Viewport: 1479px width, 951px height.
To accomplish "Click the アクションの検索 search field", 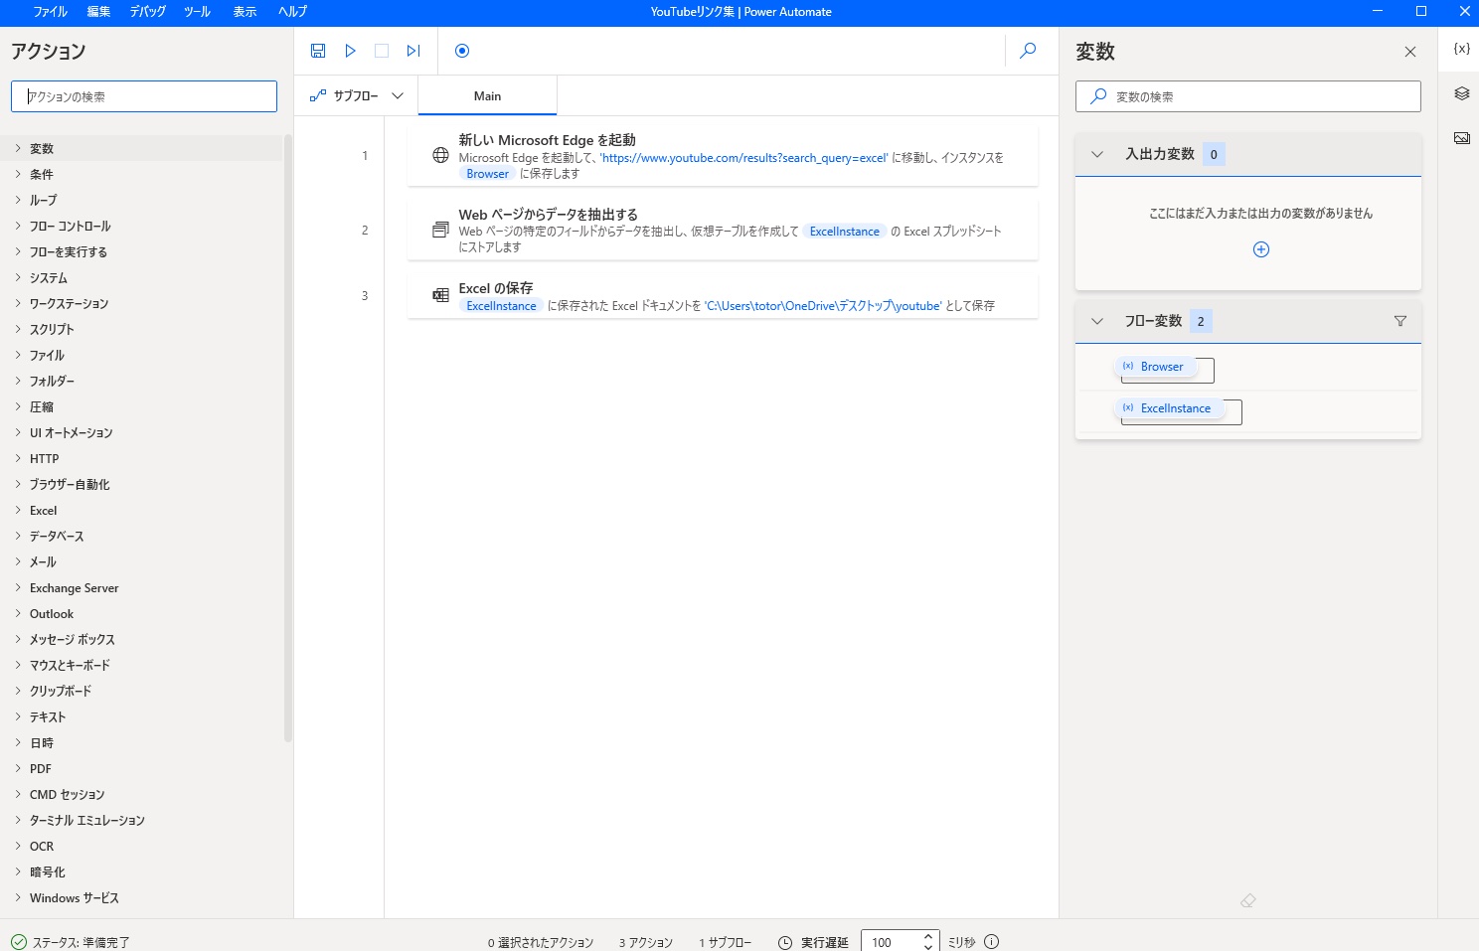I will click(x=144, y=96).
